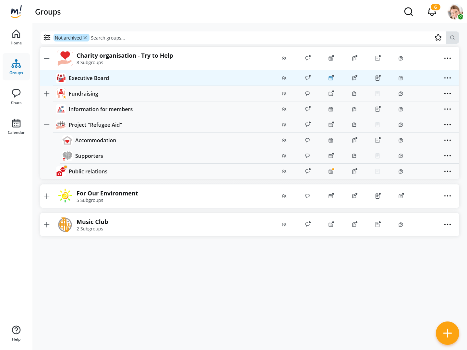Open the pages icon for Information for members
This screenshot has height=350, width=467.
(x=377, y=109)
